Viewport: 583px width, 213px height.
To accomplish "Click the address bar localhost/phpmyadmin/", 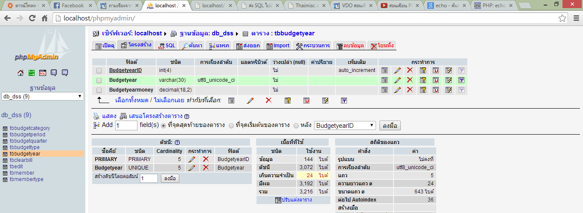I will point(306,18).
